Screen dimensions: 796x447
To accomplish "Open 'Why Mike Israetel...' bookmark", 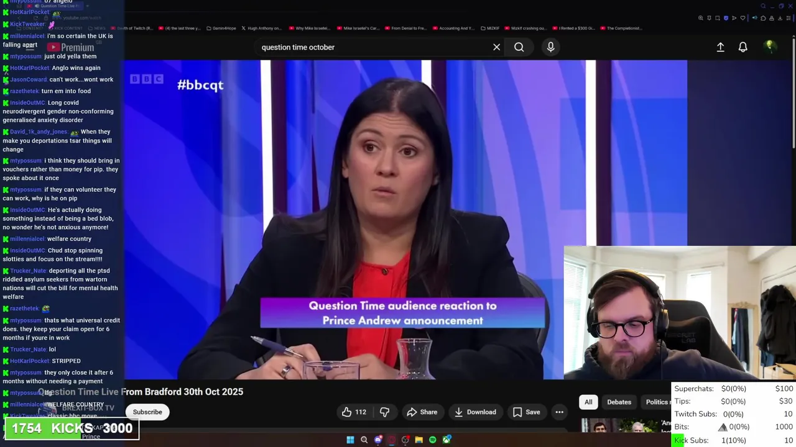I will [x=309, y=28].
